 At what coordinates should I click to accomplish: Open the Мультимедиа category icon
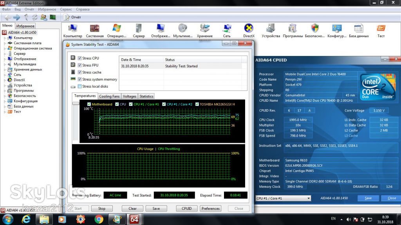(182, 31)
